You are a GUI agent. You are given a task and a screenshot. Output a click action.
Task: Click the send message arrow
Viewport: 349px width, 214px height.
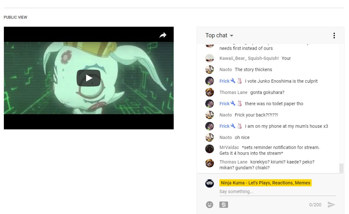click(x=331, y=205)
